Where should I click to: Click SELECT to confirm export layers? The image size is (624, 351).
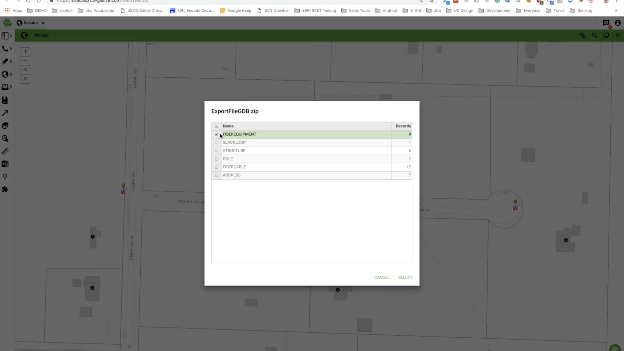pos(405,277)
